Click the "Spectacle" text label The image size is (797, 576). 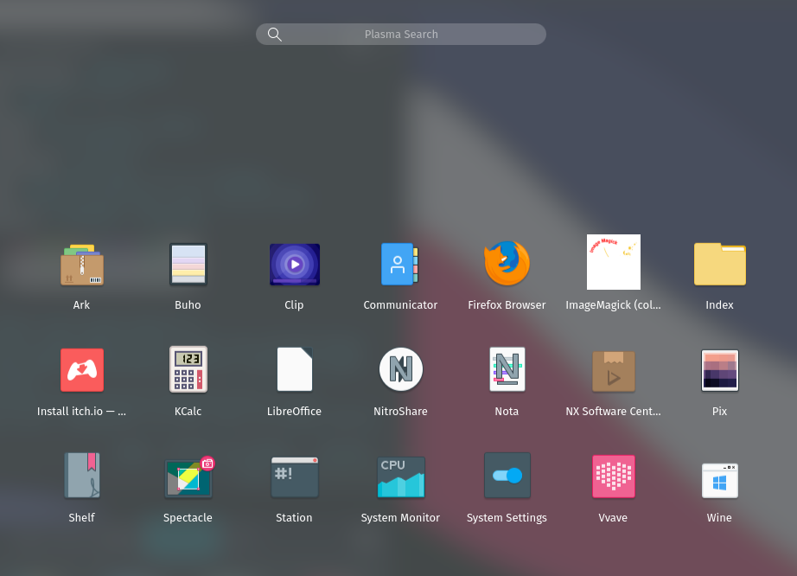point(188,517)
